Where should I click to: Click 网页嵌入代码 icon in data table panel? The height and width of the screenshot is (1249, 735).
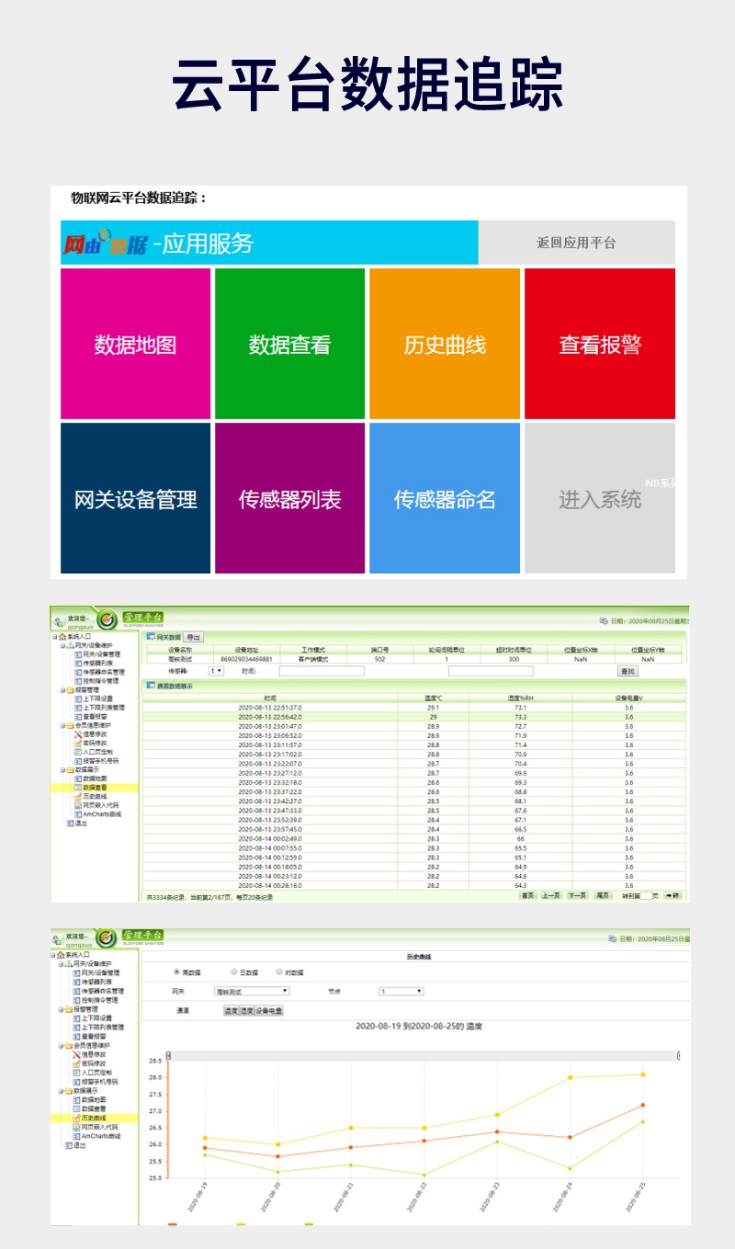(77, 805)
